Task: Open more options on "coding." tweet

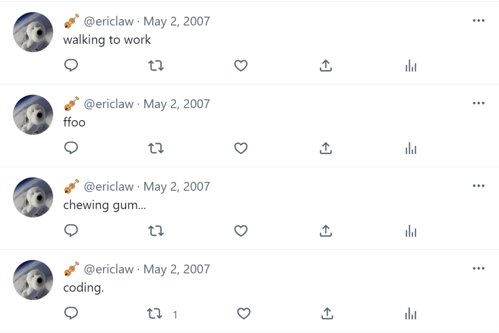Action: click(479, 269)
